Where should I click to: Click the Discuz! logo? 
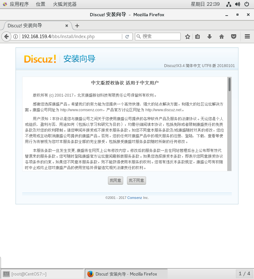coord(40,59)
